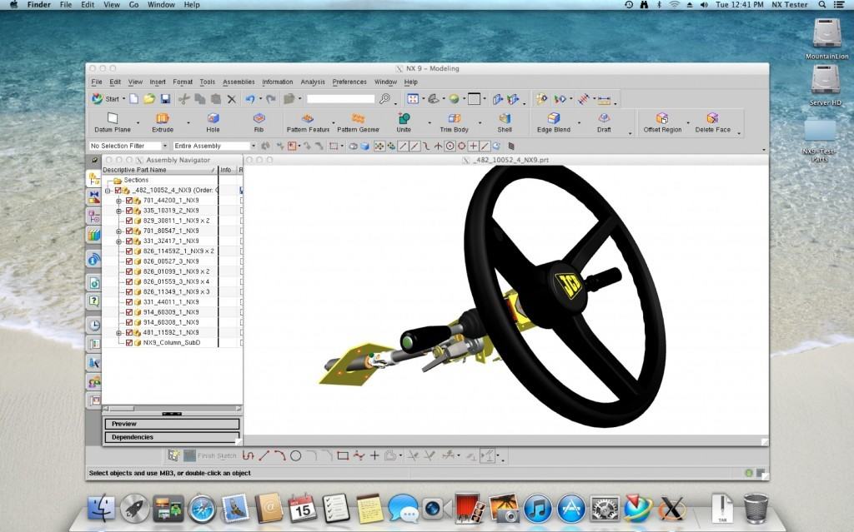Click the Dependencies panel button
This screenshot has width=854, height=532.
click(x=172, y=437)
